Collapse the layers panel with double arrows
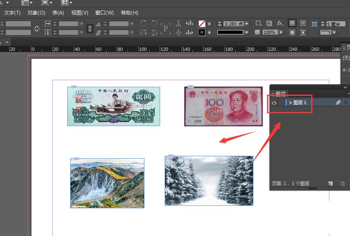Viewport: 350px width, 236px height. pos(345,87)
